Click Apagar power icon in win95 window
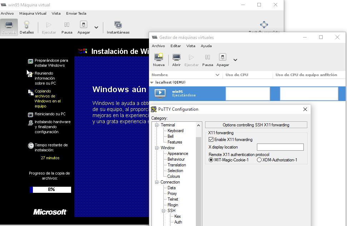347x226 pixels. (x=83, y=25)
